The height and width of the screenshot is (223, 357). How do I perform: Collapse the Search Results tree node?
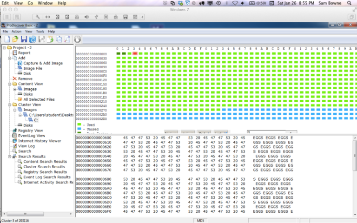click(x=9, y=157)
